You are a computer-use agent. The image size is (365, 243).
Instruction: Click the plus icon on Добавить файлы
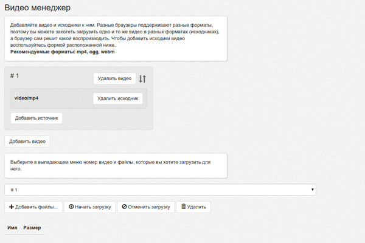click(x=12, y=207)
